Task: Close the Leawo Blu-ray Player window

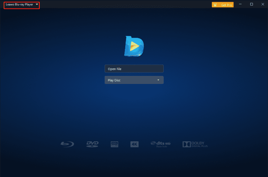Action: click(x=262, y=5)
